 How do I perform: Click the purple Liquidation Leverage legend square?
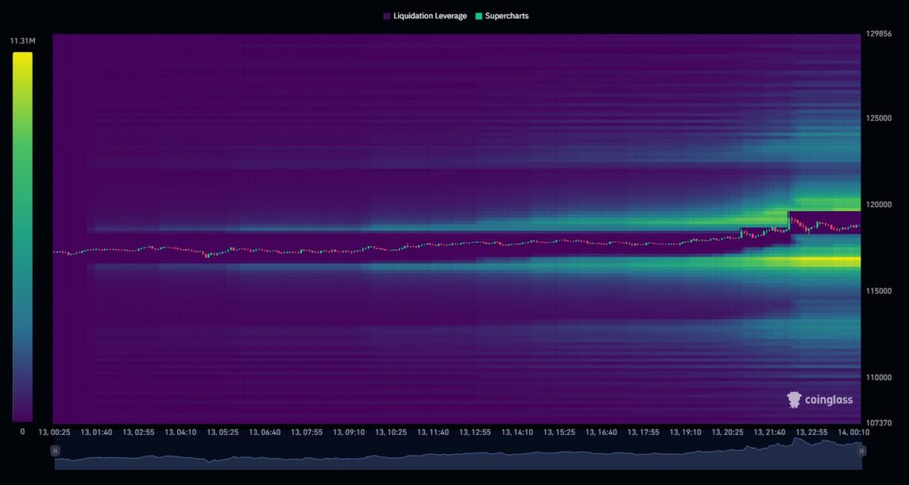[x=387, y=16]
